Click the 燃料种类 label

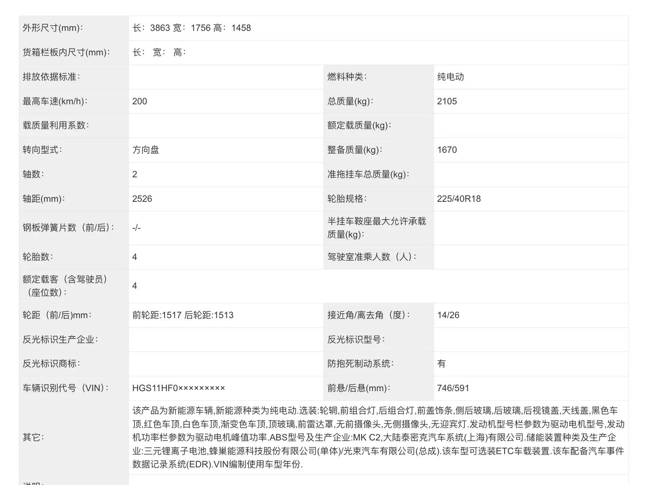tap(347, 77)
